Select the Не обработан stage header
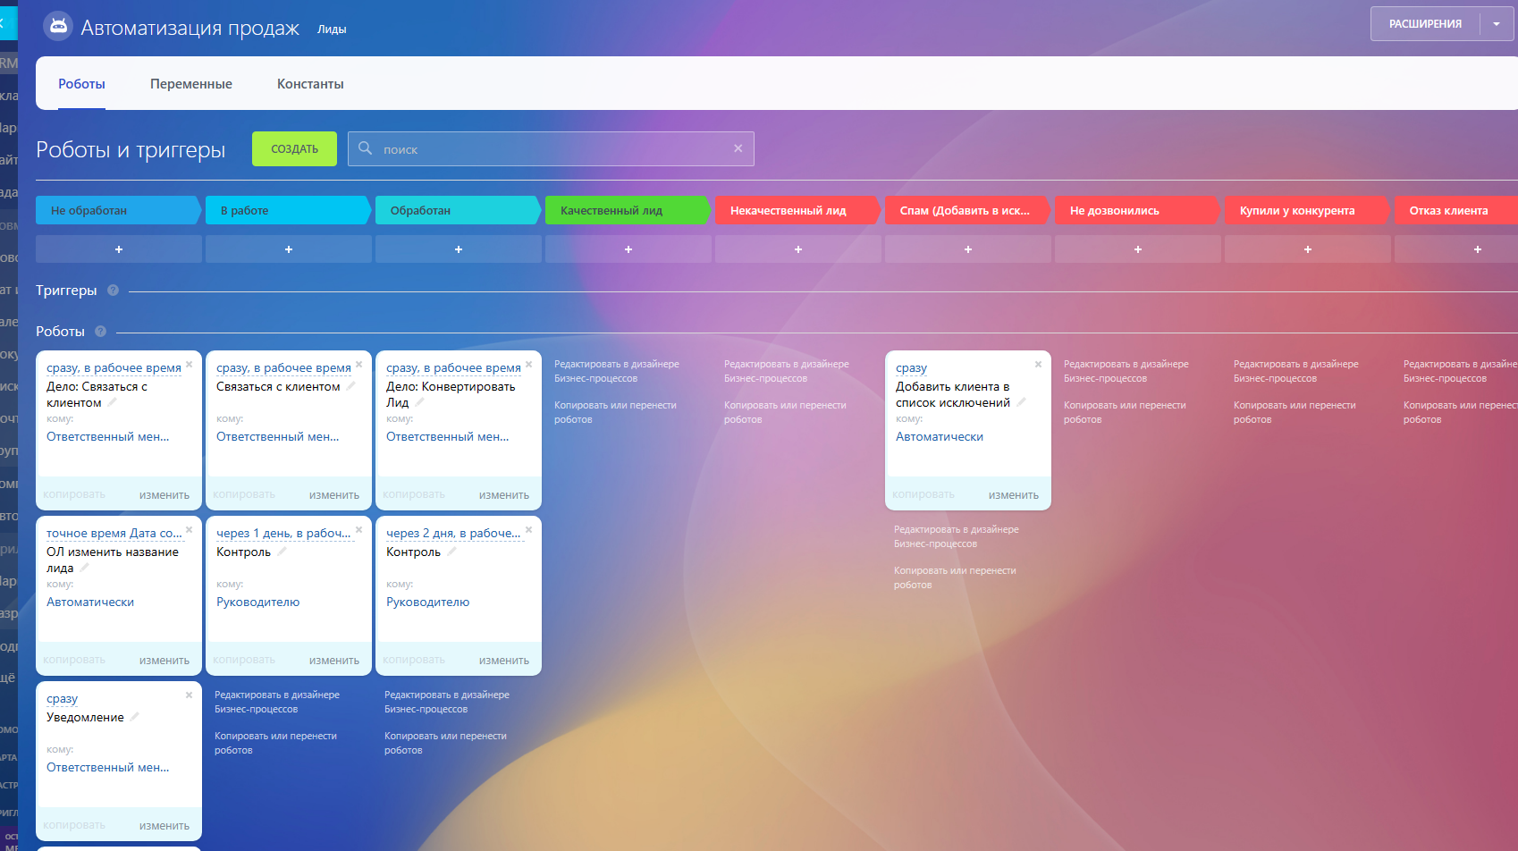 (x=117, y=210)
